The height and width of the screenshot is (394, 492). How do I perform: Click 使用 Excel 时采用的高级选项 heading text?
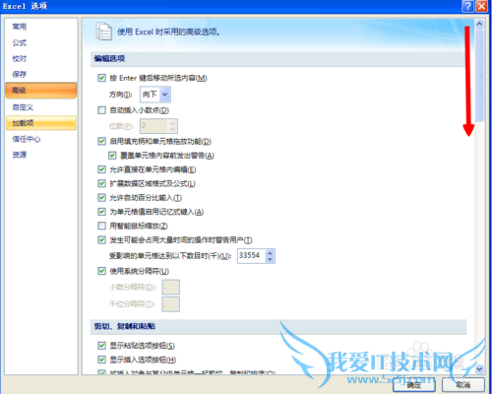coord(168,32)
